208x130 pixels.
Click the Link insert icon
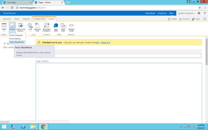pos(30,27)
